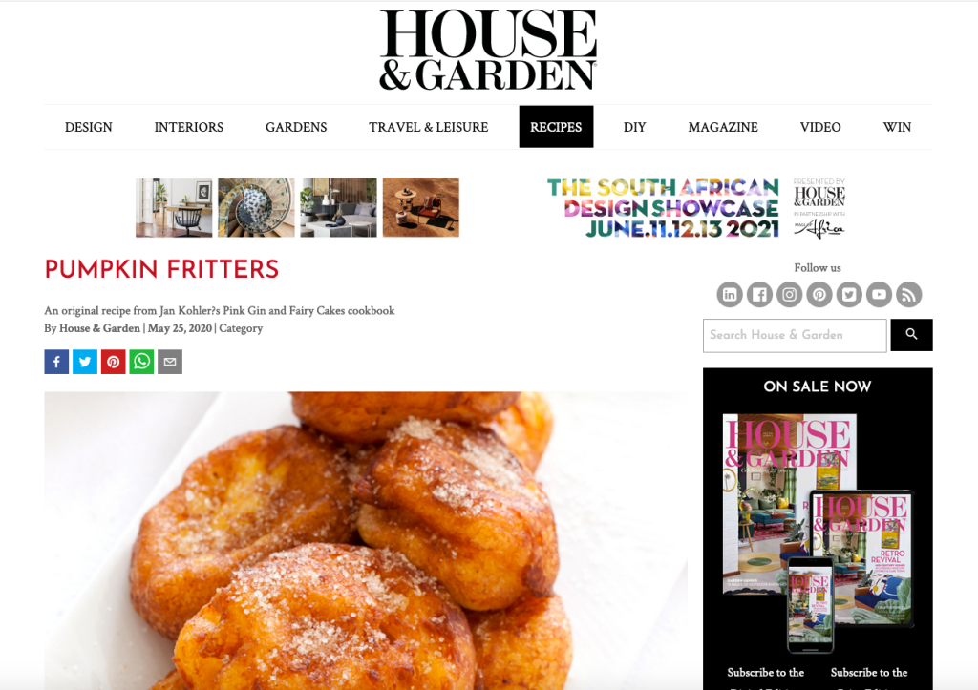Open the YouTube follow icon
Screen dimensions: 978x690
point(879,294)
